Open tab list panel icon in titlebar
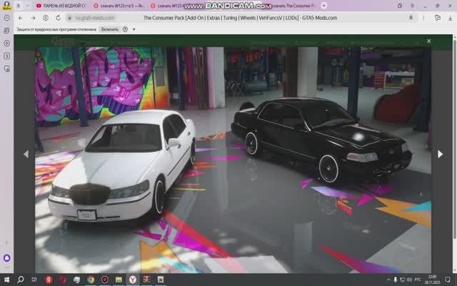 [x=400, y=6]
